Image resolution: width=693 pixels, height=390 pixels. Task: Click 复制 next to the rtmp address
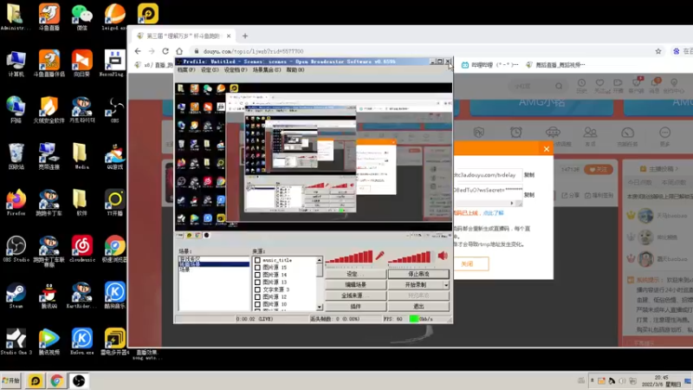tap(529, 175)
